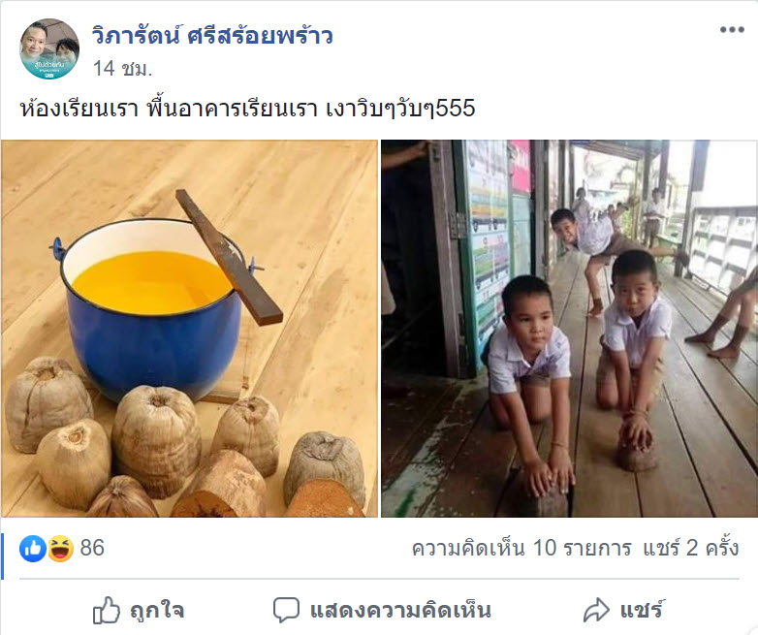
Task: View the 86 reactions count
Action: click(62, 549)
